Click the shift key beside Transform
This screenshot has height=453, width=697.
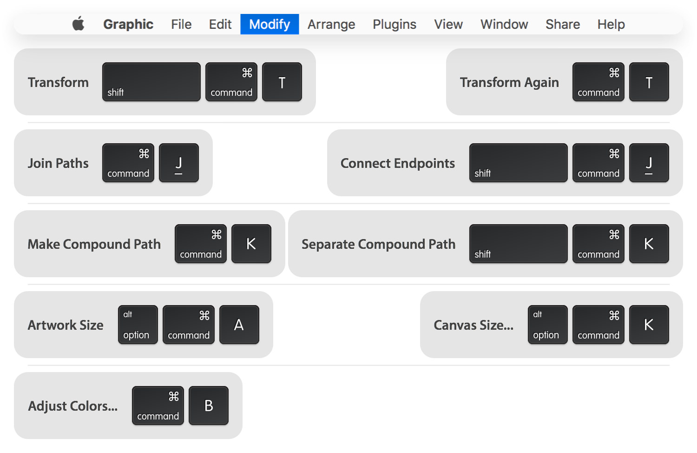151,82
